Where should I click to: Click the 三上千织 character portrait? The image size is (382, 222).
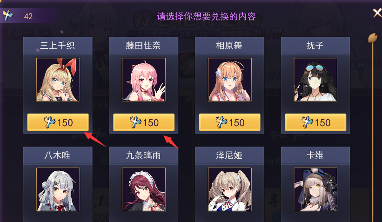58,80
